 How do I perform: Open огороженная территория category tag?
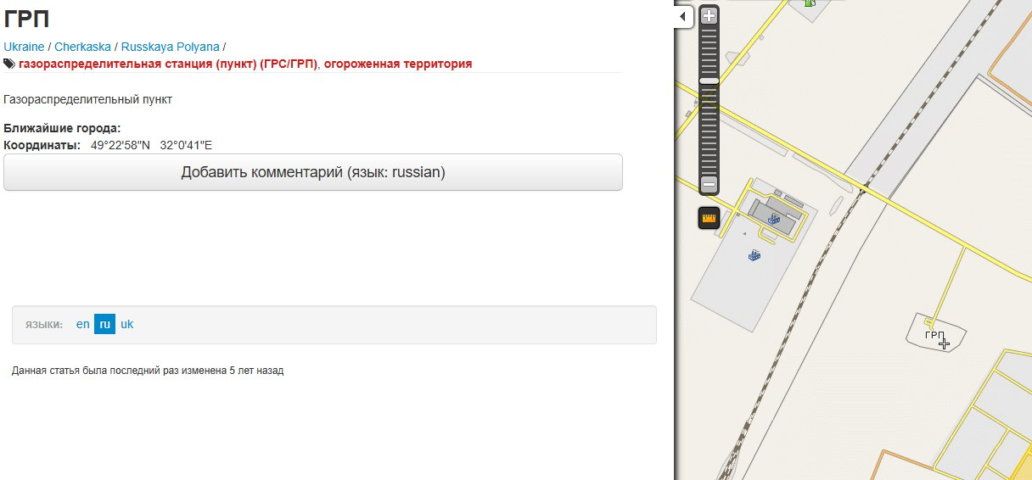click(398, 64)
